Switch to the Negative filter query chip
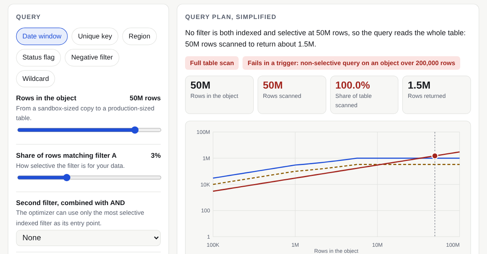 click(92, 57)
